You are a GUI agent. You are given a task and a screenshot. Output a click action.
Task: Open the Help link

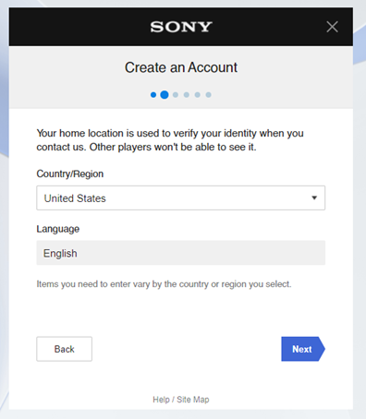click(161, 400)
